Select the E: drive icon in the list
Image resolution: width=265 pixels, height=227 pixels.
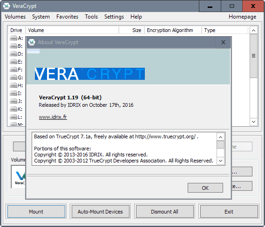coord(14,62)
